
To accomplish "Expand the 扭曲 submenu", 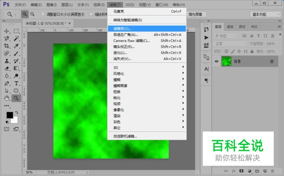I will tap(147, 92).
